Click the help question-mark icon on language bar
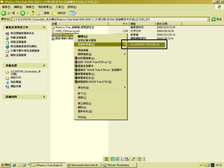Screen dimensions: 224x168 pyautogui.click(x=139, y=159)
